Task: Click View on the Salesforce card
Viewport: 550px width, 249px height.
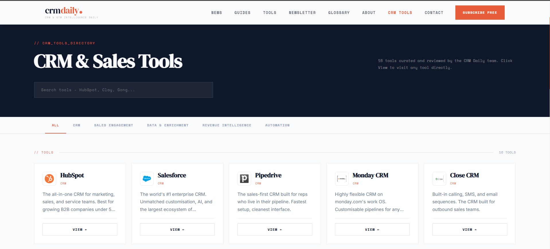Action: click(x=177, y=230)
